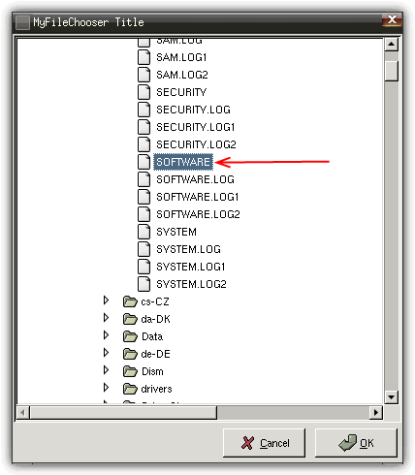Screen dimensions: 415x475
Task: Click the file icon beside SOFTWARE.LOG1
Action: coord(144,197)
